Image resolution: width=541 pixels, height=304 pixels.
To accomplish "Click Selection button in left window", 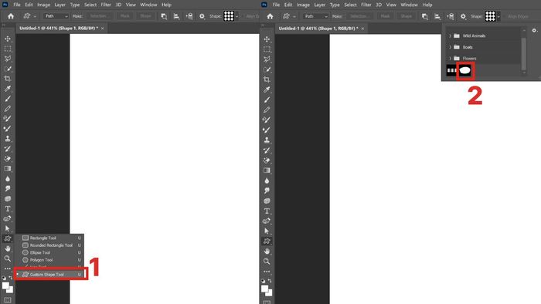I will (100, 16).
